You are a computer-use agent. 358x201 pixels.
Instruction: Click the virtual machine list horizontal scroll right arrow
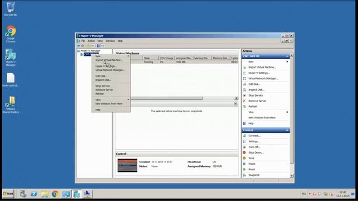coord(236,98)
